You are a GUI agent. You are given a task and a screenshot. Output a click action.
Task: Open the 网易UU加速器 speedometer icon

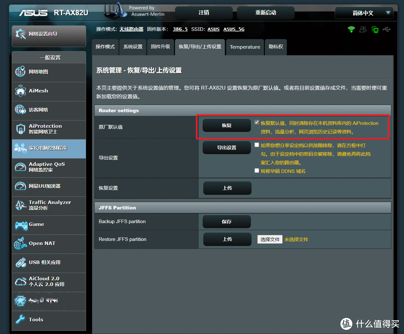point(20,186)
